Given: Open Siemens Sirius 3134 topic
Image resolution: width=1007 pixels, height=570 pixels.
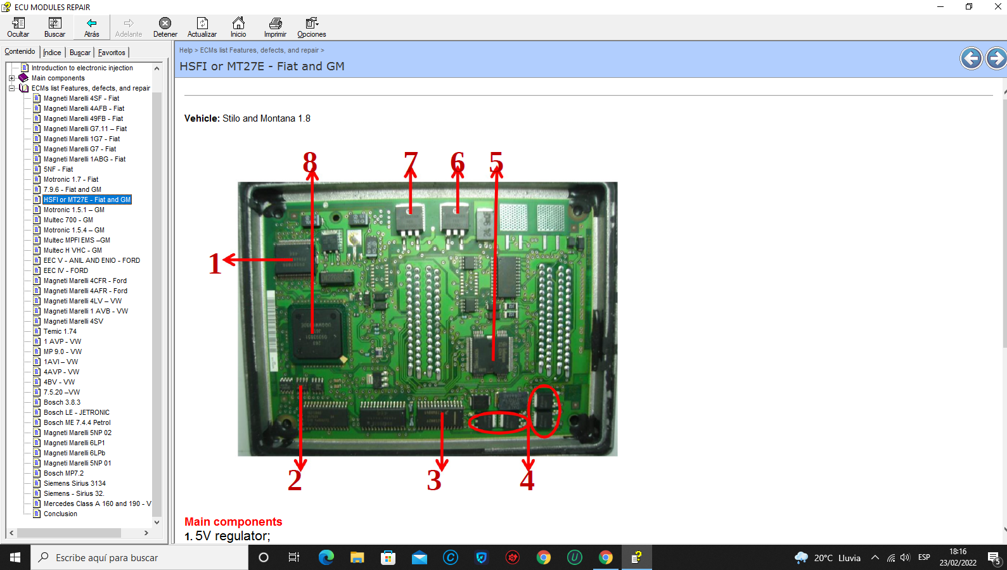Looking at the screenshot, I should 75,483.
